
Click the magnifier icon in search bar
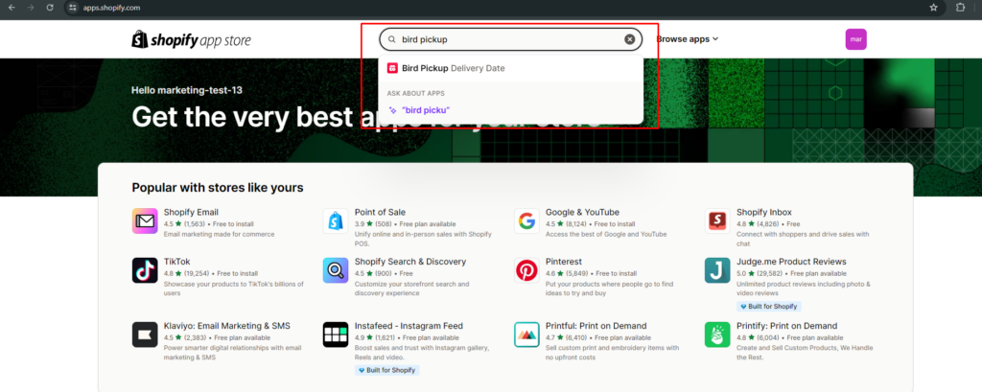392,39
